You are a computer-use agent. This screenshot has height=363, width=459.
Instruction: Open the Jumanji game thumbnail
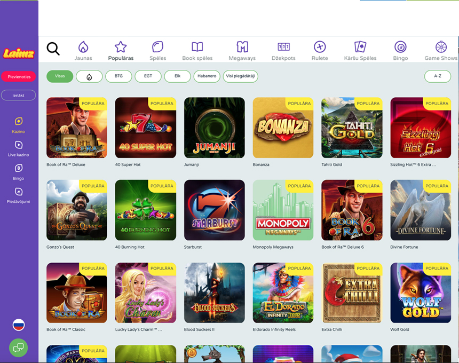tap(214, 128)
